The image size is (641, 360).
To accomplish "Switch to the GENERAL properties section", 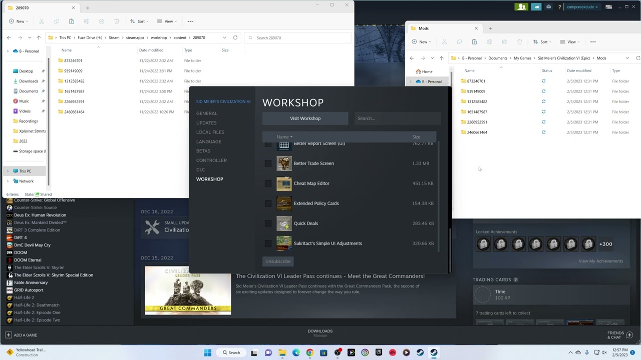I will [x=207, y=113].
